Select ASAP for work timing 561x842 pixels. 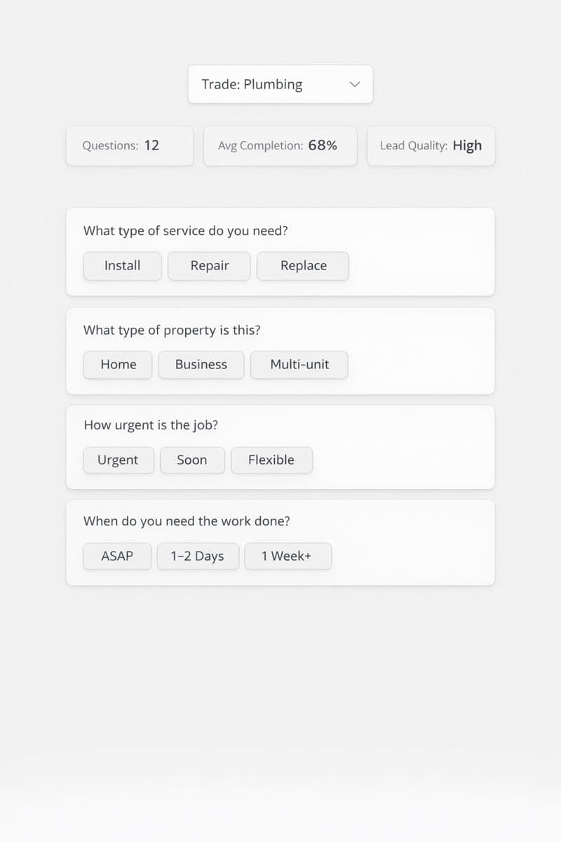point(117,556)
